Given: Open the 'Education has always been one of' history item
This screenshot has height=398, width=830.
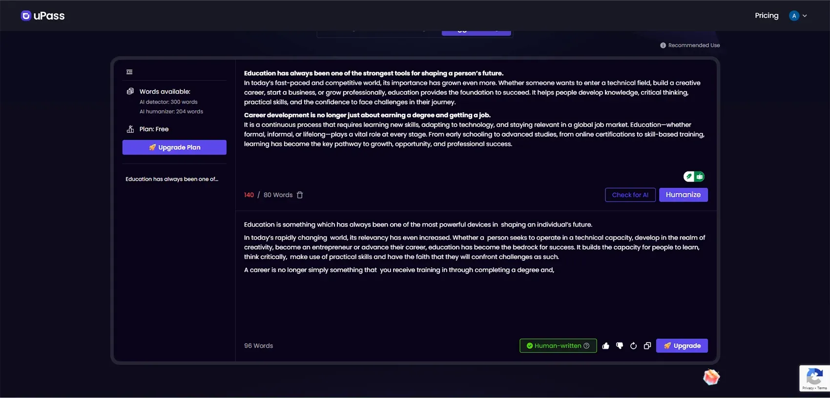Looking at the screenshot, I should (x=172, y=179).
